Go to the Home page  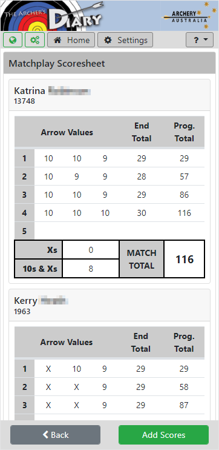pos(71,40)
